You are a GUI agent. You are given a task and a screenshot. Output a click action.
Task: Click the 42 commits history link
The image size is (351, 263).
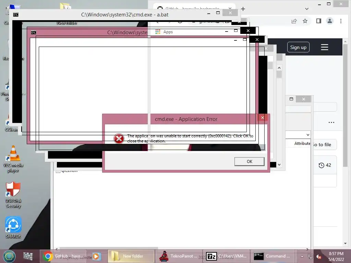click(x=325, y=165)
